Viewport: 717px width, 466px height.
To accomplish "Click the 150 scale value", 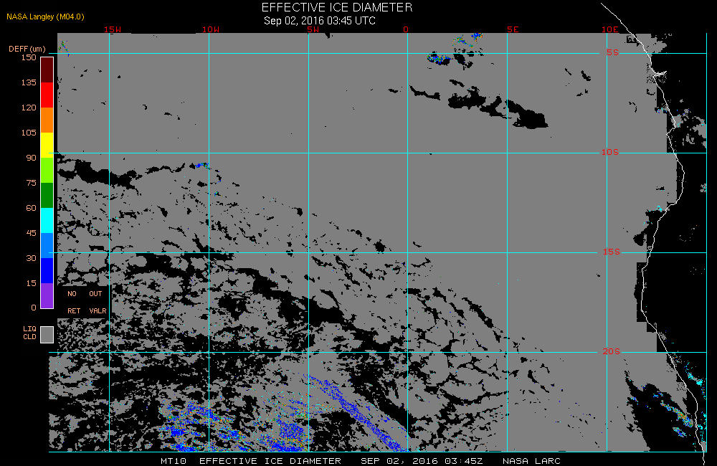I will tap(29, 57).
